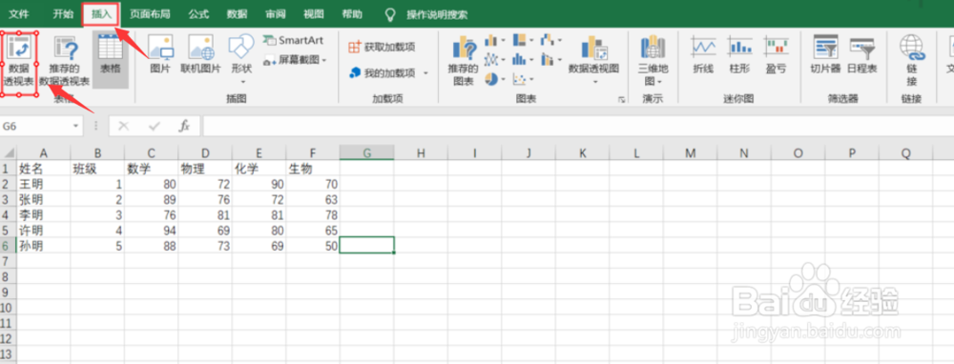Insert a hierarchy treemap chart
Screen dimensions: 954x364
[523, 41]
